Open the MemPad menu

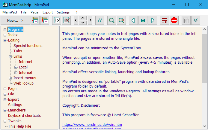click(10, 12)
